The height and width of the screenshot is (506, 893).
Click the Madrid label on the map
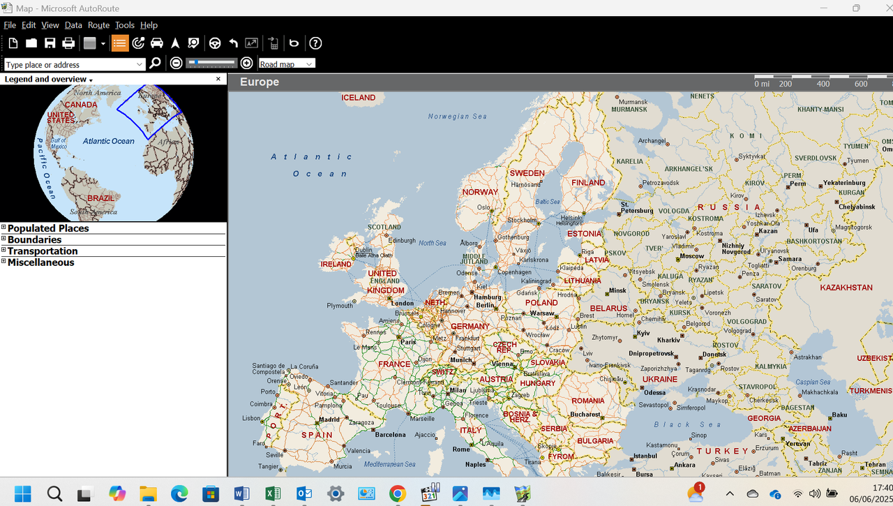tap(329, 420)
